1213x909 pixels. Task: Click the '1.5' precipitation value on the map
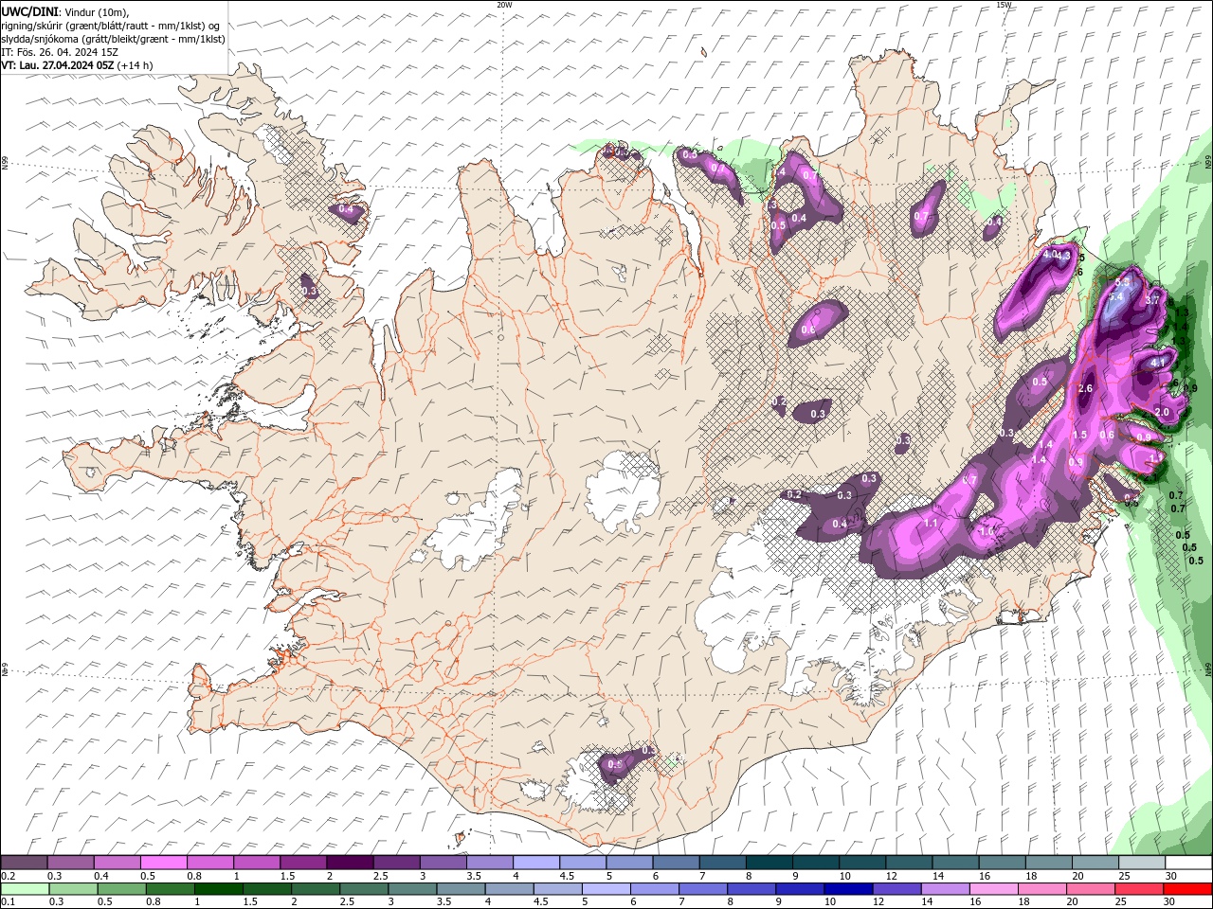pos(1079,435)
